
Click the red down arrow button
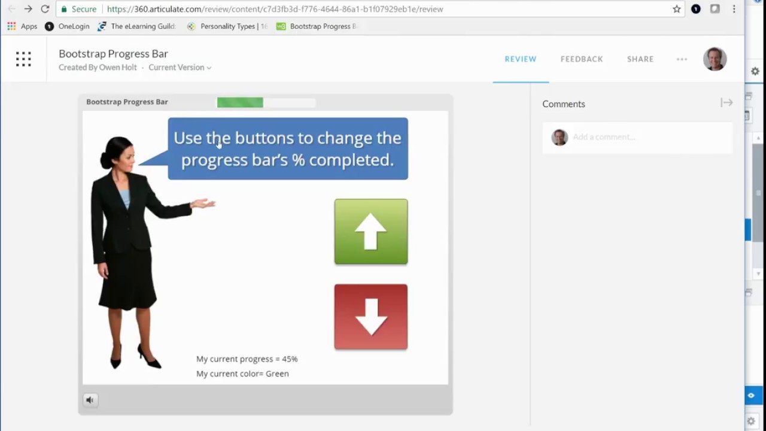[x=371, y=317]
